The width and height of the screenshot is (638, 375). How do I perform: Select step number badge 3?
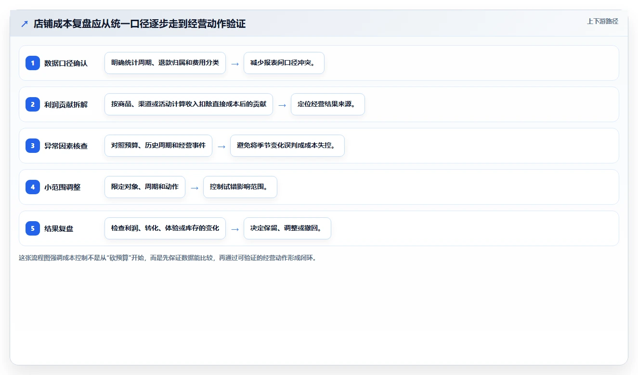(33, 146)
